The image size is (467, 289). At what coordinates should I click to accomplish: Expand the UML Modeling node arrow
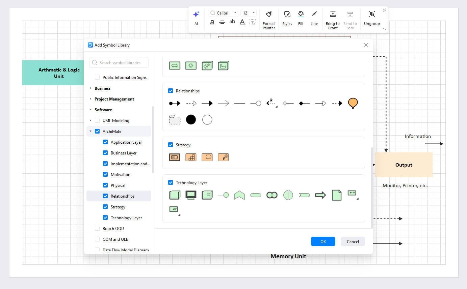(x=90, y=120)
